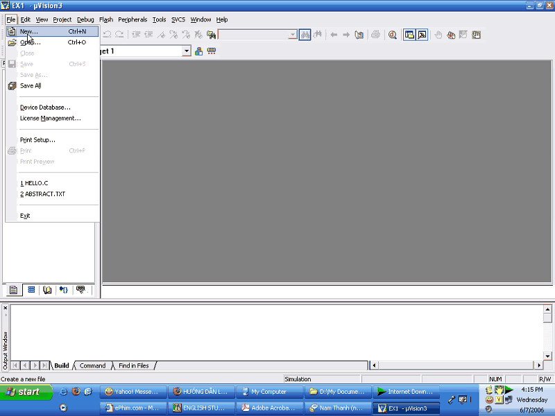Toggle the Project Window toolbar button
The width and height of the screenshot is (555, 416).
pos(409,35)
